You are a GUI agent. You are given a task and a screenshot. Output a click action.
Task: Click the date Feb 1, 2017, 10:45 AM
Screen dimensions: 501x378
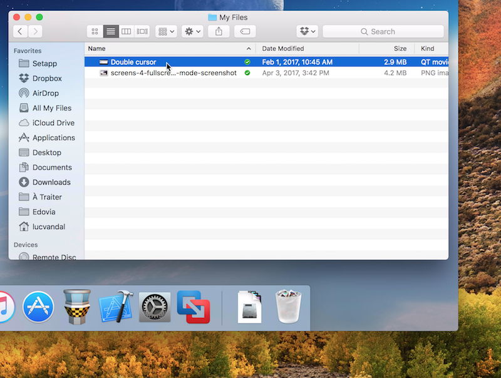pos(297,62)
